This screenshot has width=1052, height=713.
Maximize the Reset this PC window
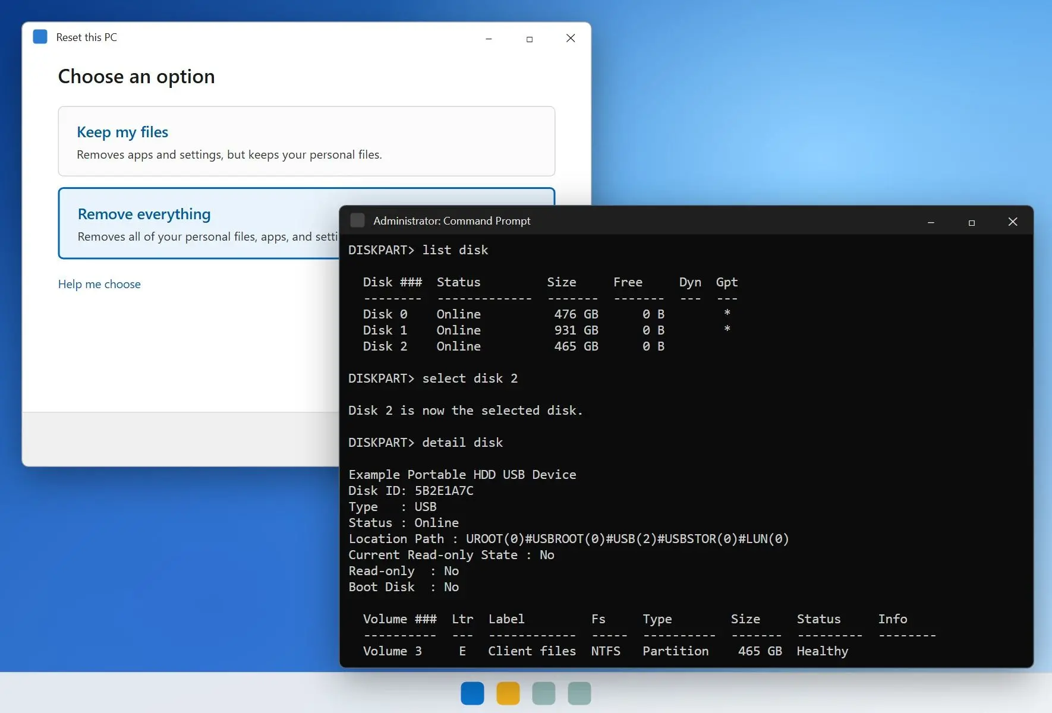530,39
